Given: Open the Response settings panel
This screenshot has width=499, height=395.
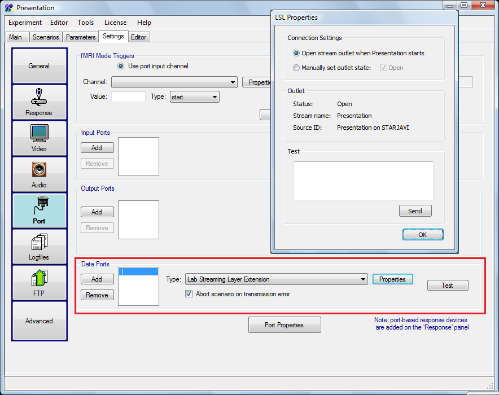Looking at the screenshot, I should [39, 102].
